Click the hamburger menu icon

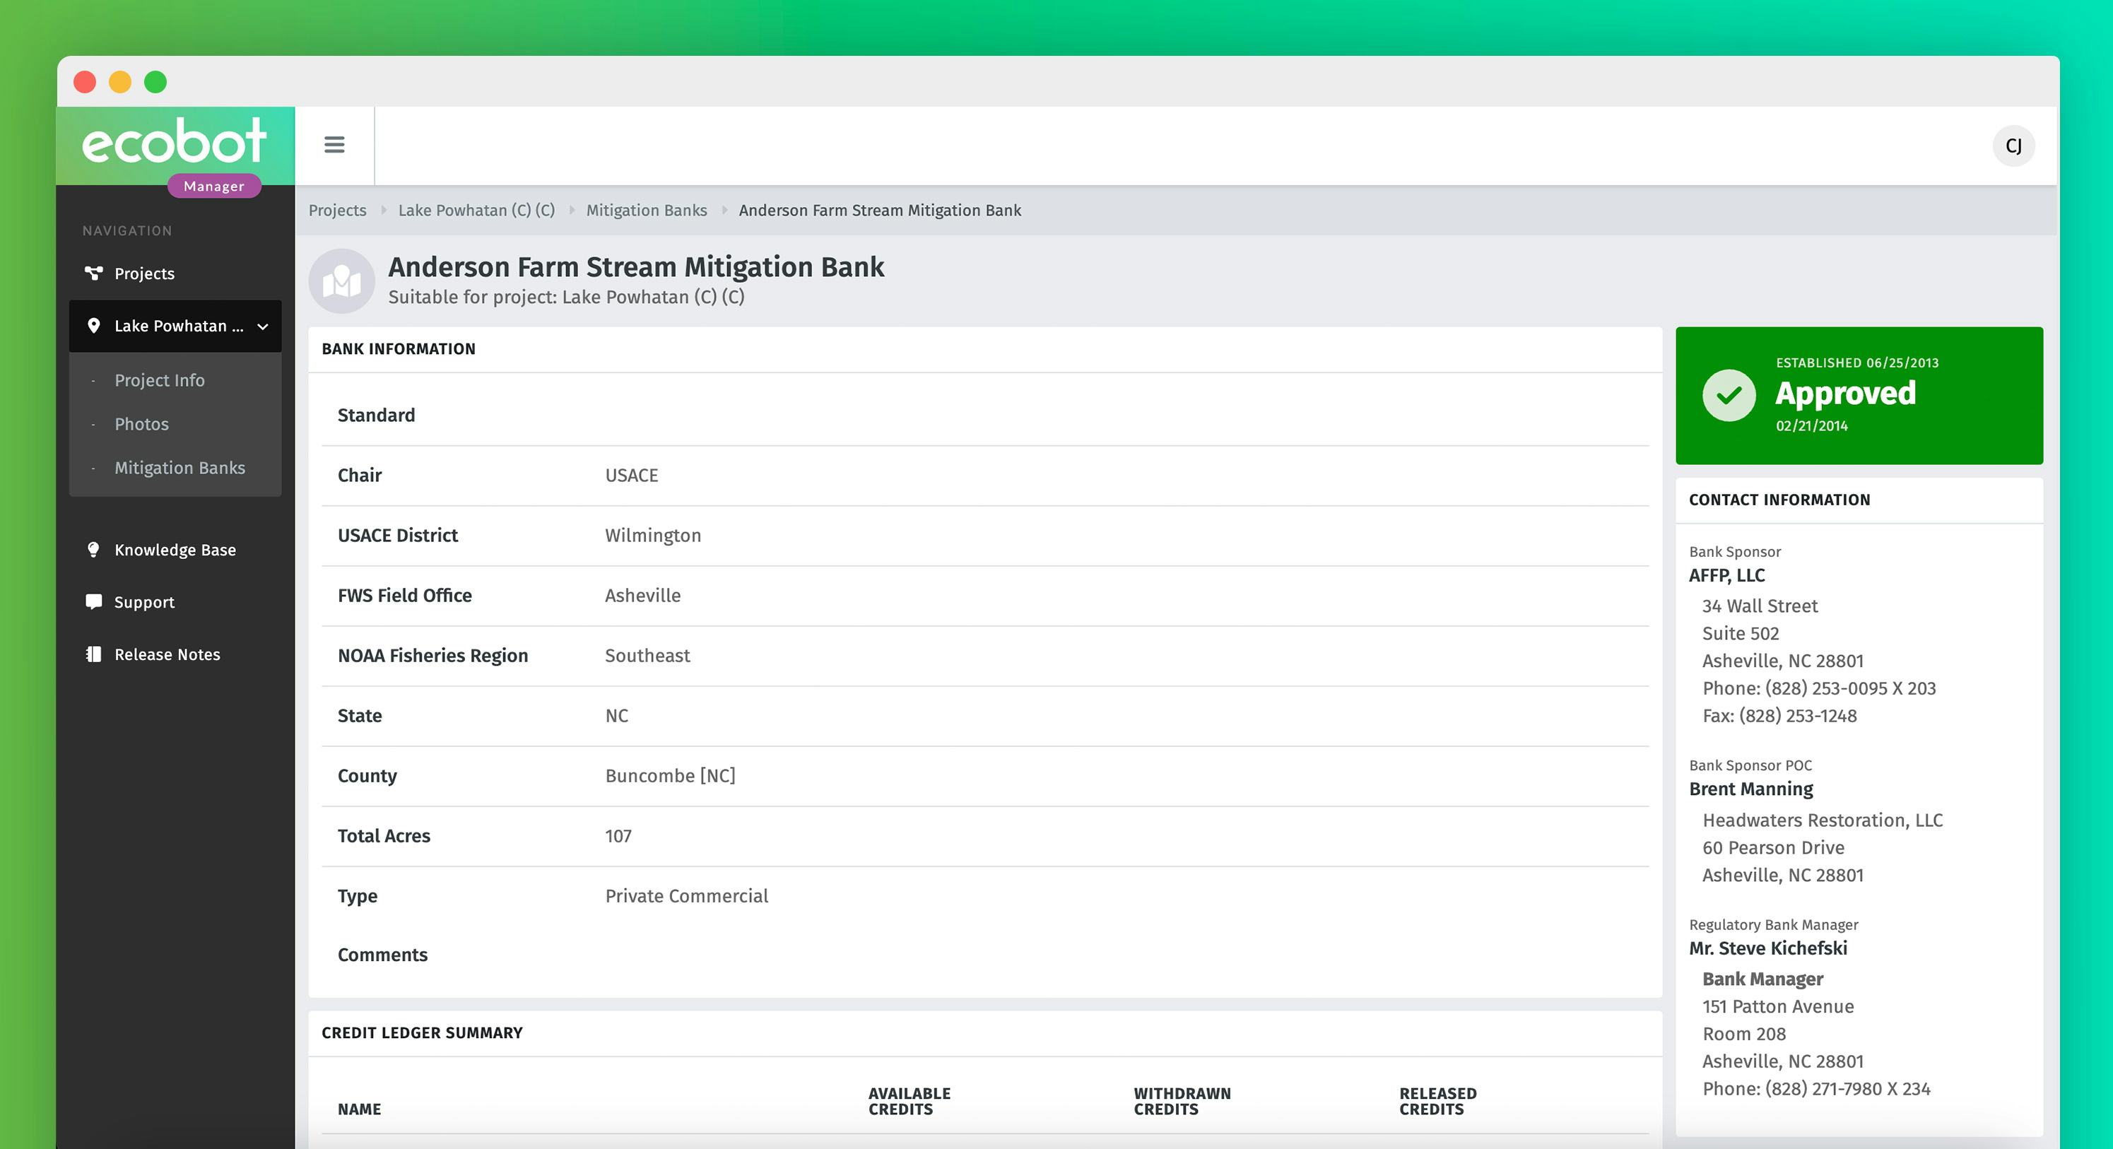(x=334, y=145)
